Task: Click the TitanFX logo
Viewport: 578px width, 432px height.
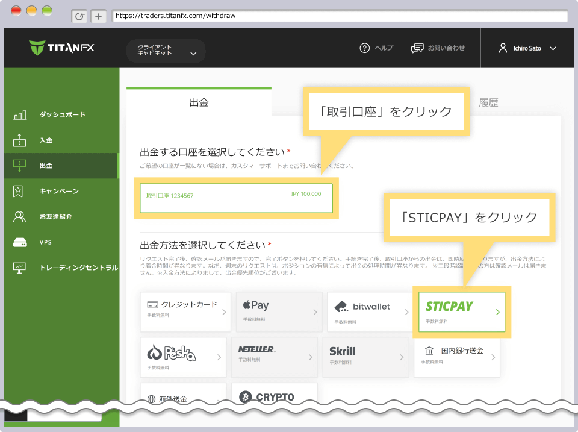Action: tap(61, 48)
